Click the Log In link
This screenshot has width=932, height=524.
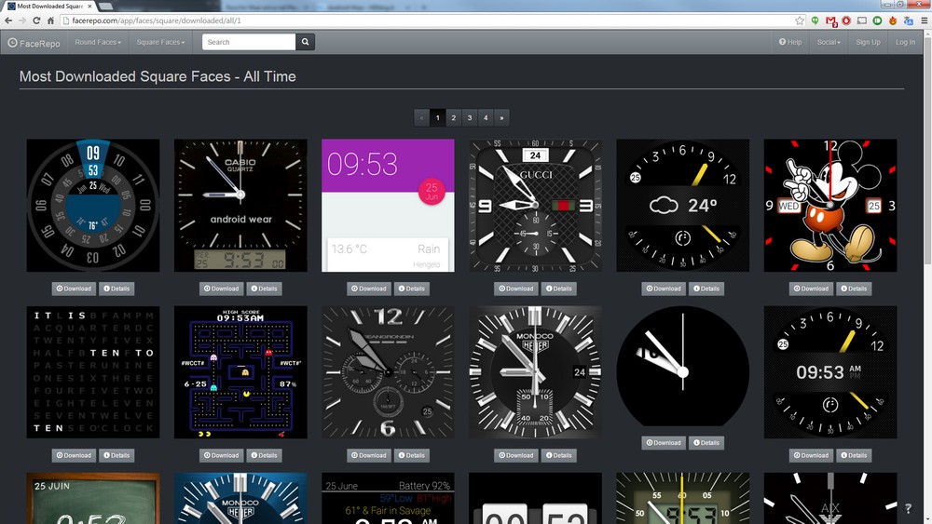(x=905, y=42)
